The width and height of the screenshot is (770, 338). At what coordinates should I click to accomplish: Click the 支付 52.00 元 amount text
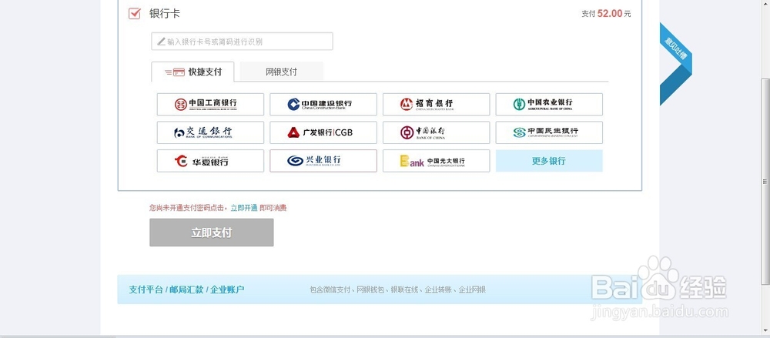point(607,14)
